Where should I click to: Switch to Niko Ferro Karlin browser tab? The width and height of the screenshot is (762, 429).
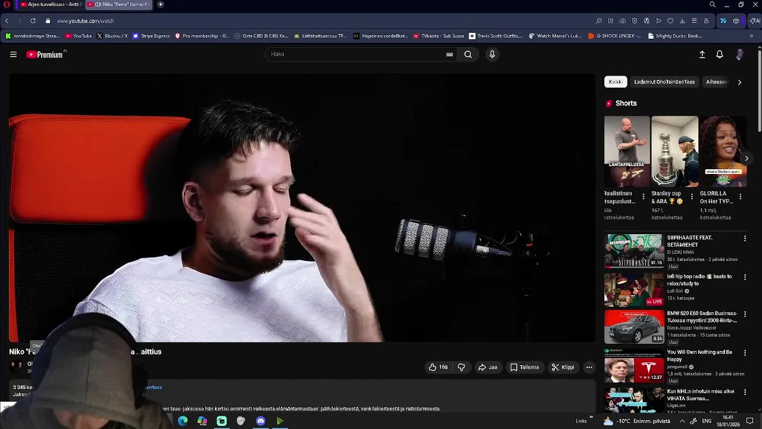coord(119,4)
